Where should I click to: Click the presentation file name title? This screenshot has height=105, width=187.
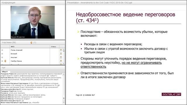tap(100, 3)
